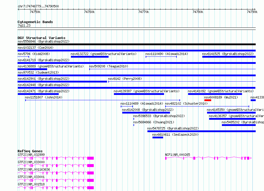This screenshot has height=191, width=264.
Task: Open nsv6008189 (Wu2021) variant label
Action: pos(221,97)
